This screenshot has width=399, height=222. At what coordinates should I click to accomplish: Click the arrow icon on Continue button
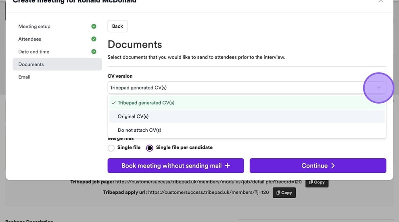tap(333, 166)
